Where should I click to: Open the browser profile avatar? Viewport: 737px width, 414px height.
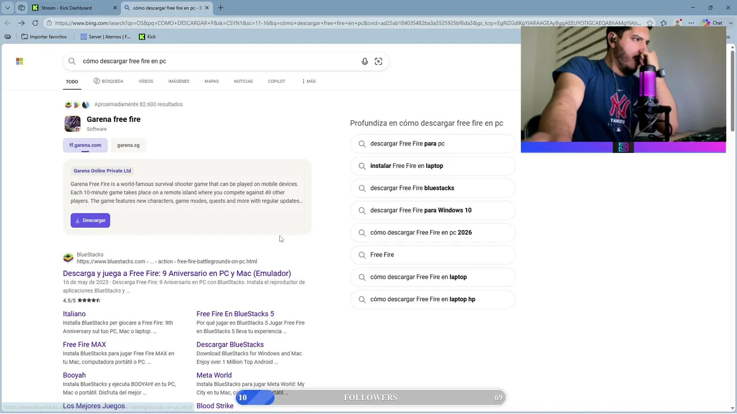(x=678, y=23)
